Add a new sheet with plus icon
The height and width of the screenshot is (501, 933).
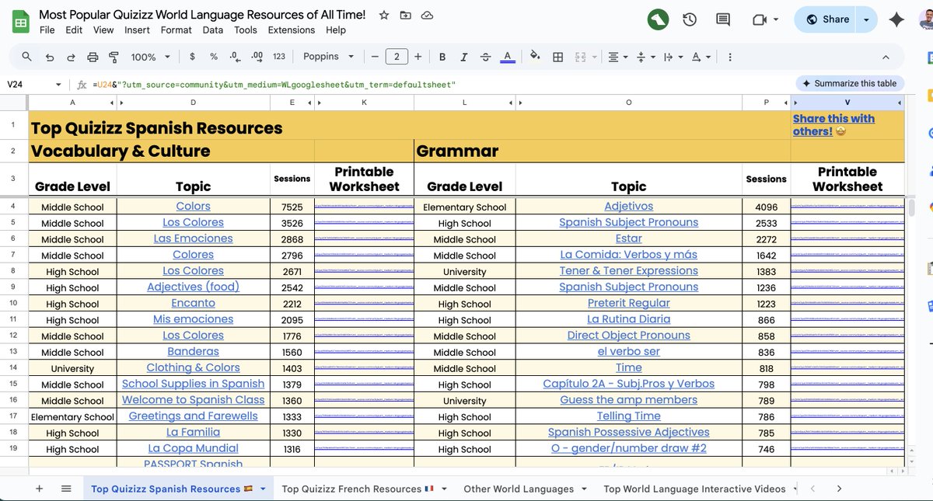[39, 489]
